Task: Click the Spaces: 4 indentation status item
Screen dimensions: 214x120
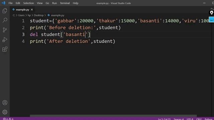Action: (x=179, y=119)
